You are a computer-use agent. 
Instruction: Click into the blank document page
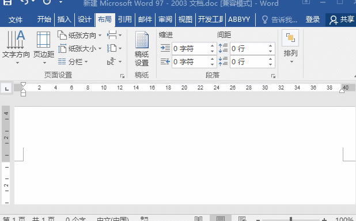tap(185, 156)
